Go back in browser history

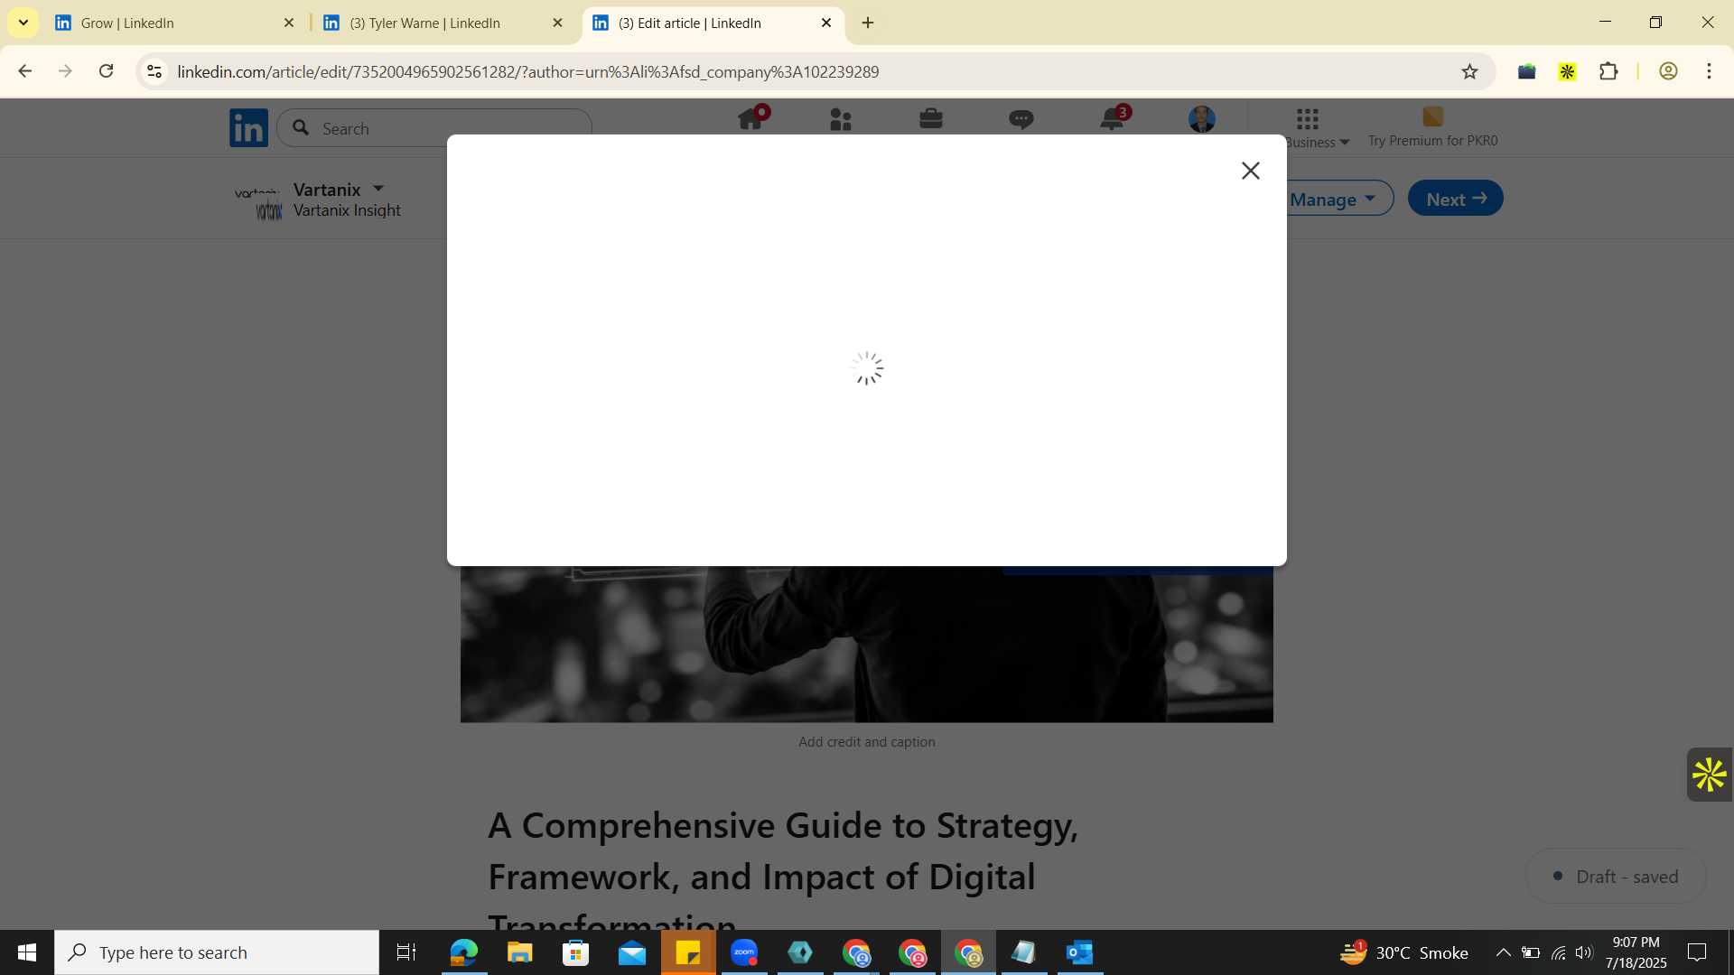(x=25, y=71)
